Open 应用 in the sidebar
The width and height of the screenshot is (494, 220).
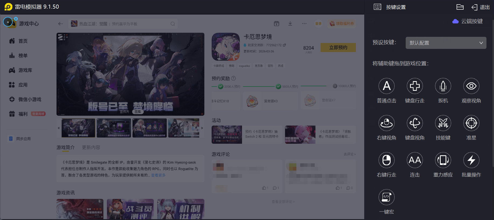19,85
